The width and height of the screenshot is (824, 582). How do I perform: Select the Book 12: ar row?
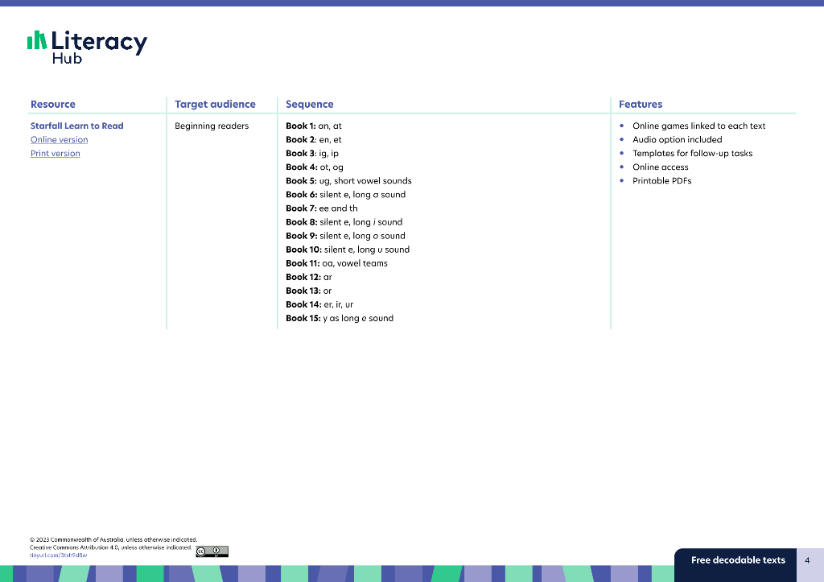coord(309,277)
